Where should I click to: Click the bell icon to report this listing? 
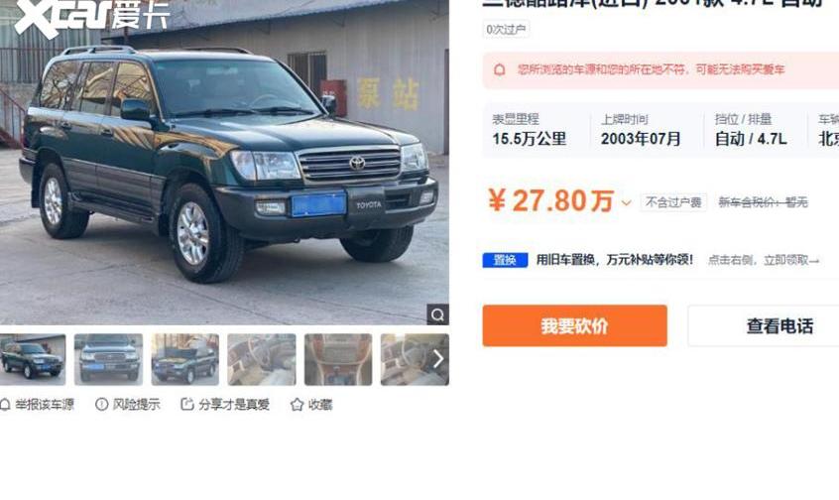(x=5, y=405)
